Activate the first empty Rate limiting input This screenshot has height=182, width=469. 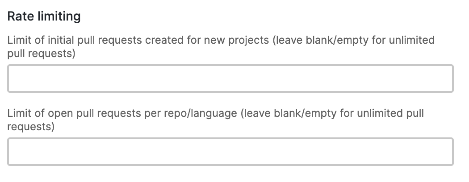click(x=230, y=79)
